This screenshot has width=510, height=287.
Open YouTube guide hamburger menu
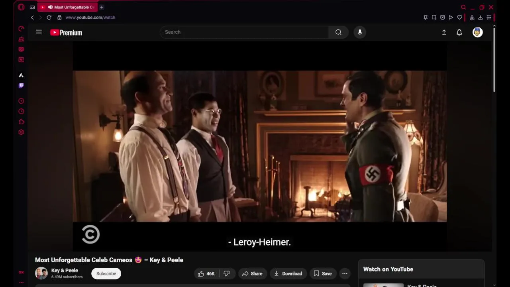(x=39, y=32)
